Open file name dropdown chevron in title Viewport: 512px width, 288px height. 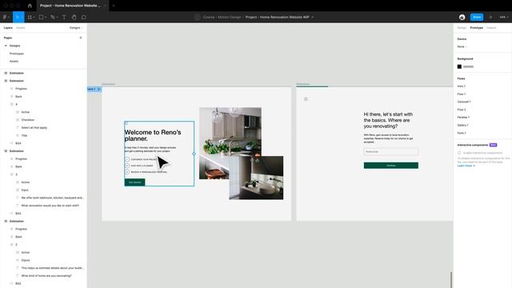313,17
